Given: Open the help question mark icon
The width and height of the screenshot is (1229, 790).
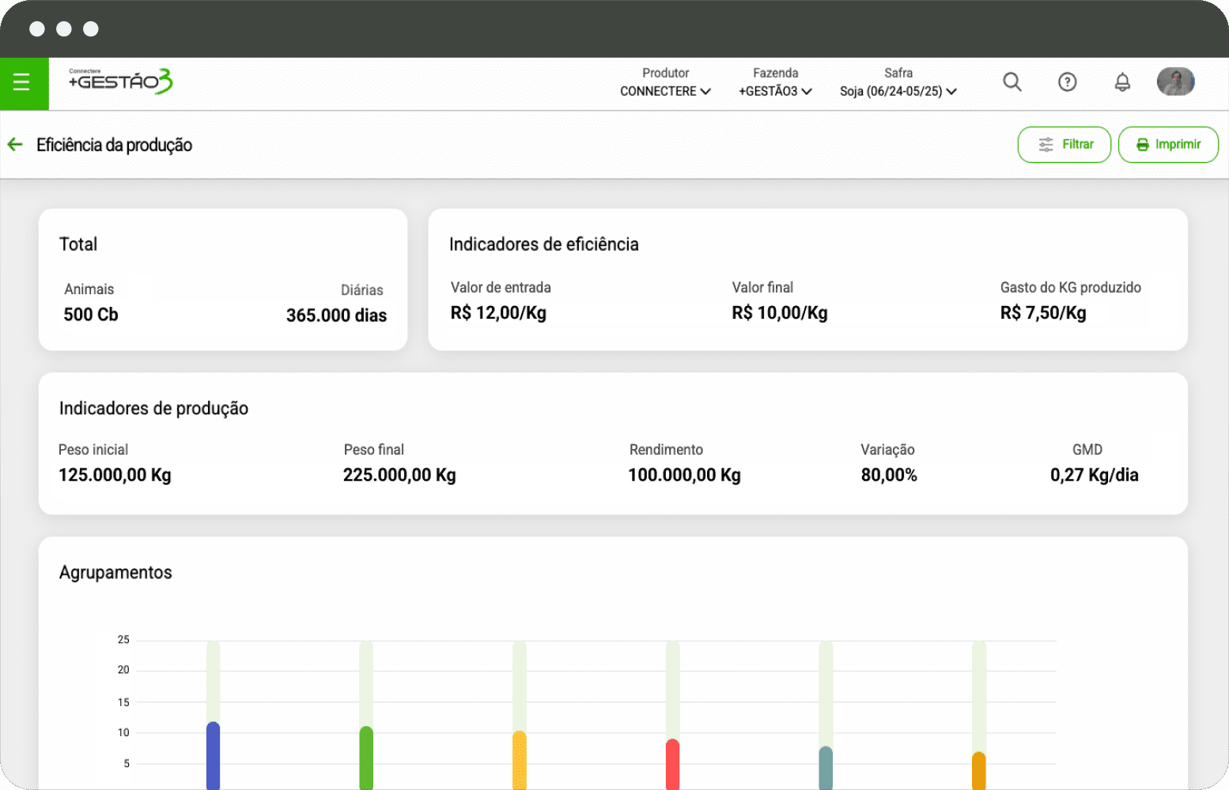Looking at the screenshot, I should click(x=1067, y=82).
